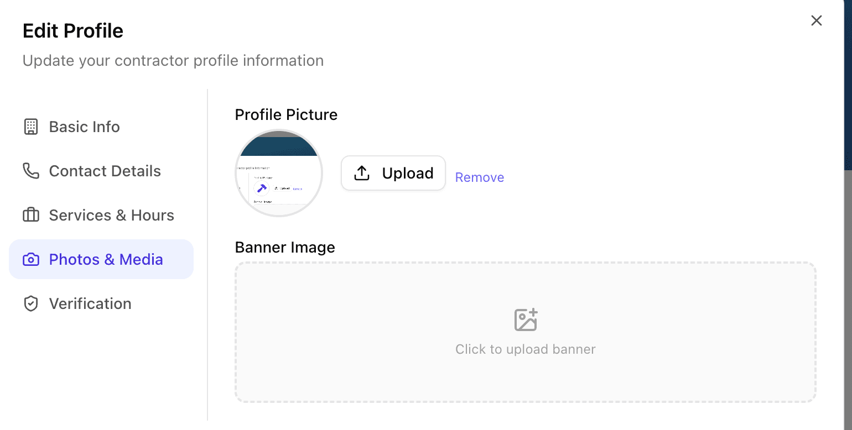Click the vertical scrollbar on right edge
This screenshot has height=430, width=852.
tap(848, 298)
